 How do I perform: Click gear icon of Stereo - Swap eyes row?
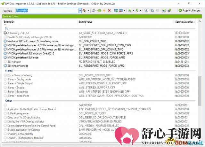click(x=5, y=92)
